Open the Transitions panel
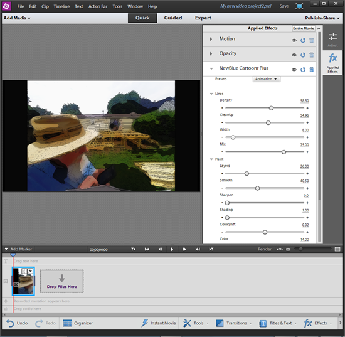The width and height of the screenshot is (345, 337). click(x=234, y=323)
